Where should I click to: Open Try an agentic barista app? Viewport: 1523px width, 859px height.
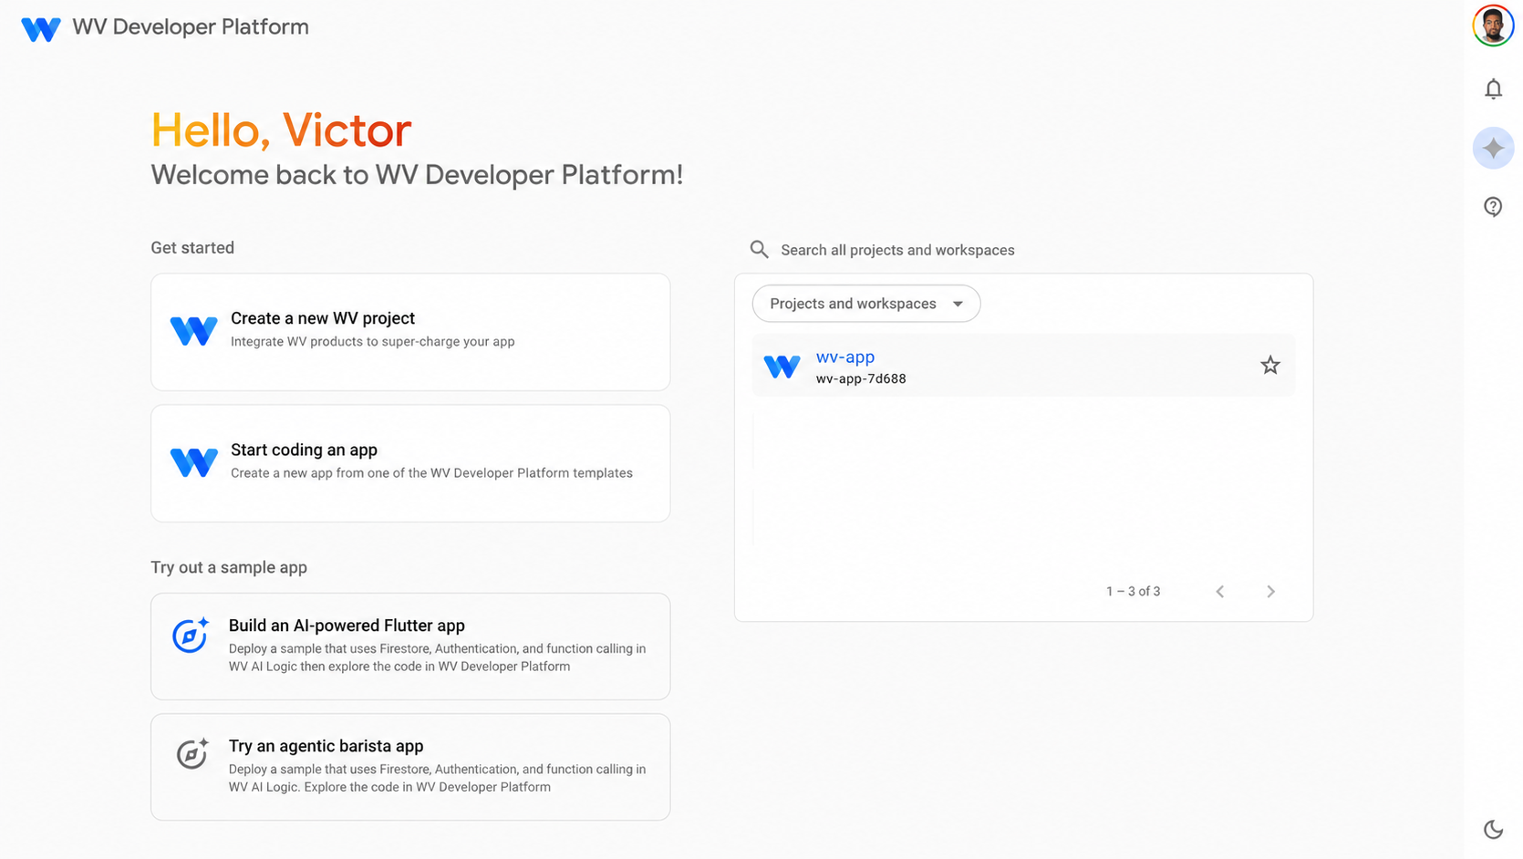(410, 767)
